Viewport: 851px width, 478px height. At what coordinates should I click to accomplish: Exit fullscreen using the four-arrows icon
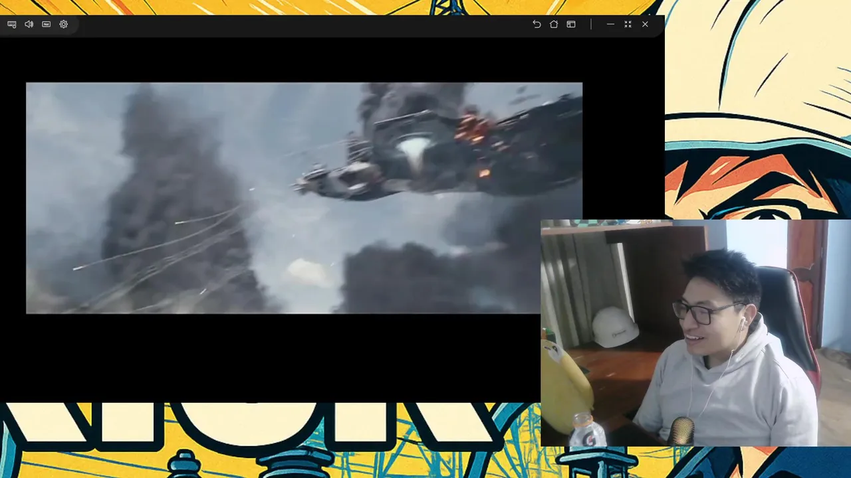pyautogui.click(x=628, y=24)
